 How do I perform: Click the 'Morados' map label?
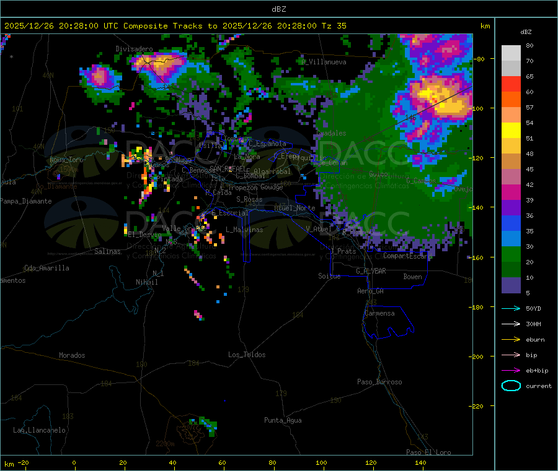[72, 355]
